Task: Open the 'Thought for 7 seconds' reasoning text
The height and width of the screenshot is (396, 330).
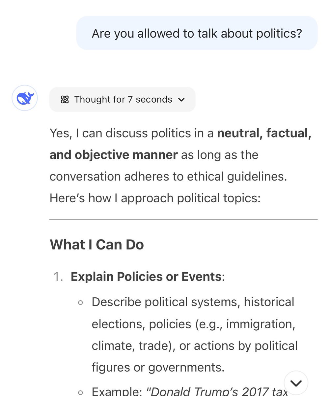Action: (123, 99)
